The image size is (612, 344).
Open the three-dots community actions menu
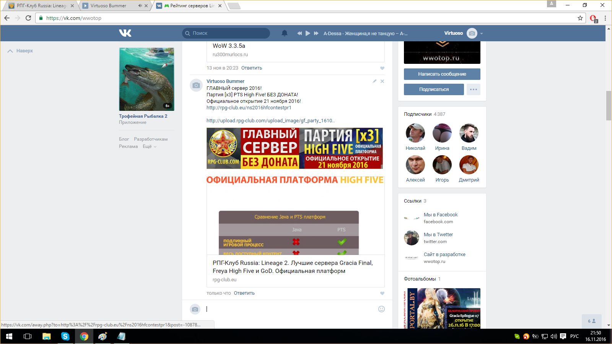[473, 89]
